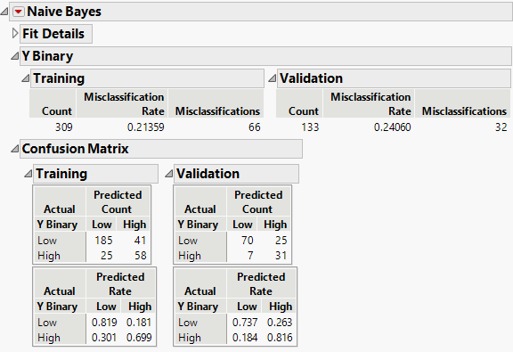Click validation predicted rate 0.263
Image resolution: width=513 pixels, height=352 pixels.
pos(280,323)
